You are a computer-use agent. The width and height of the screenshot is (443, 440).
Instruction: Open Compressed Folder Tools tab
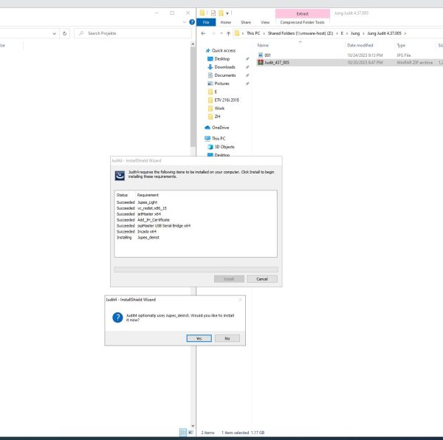302,22
